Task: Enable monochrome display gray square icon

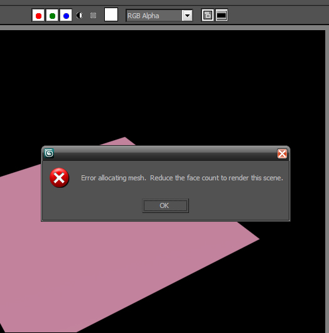Action: pos(93,15)
